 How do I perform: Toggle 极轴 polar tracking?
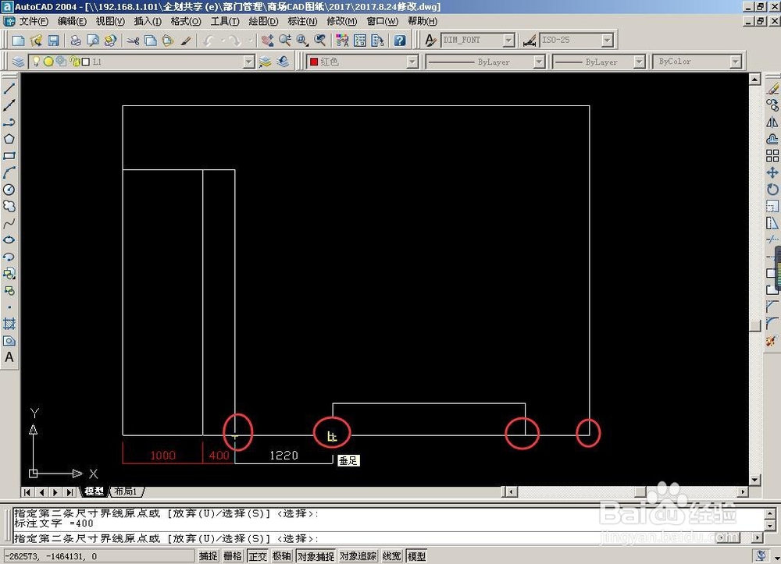click(282, 556)
